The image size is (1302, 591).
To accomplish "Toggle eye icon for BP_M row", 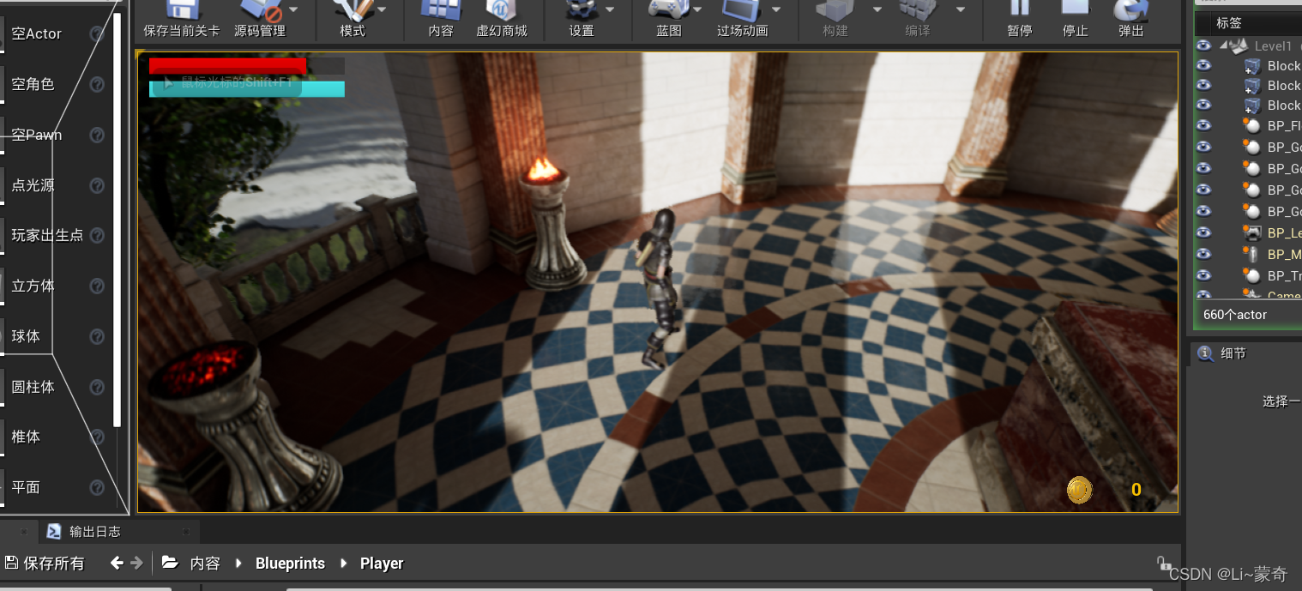I will tap(1204, 254).
